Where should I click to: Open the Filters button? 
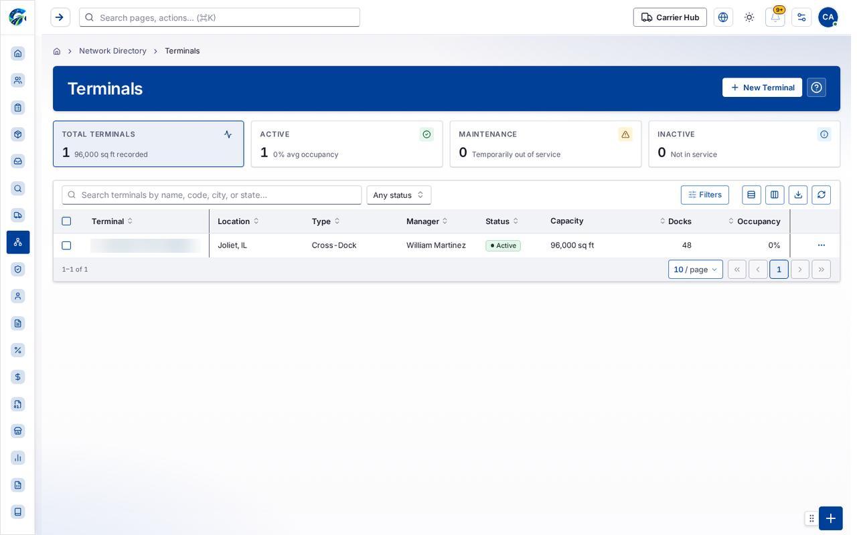(705, 195)
